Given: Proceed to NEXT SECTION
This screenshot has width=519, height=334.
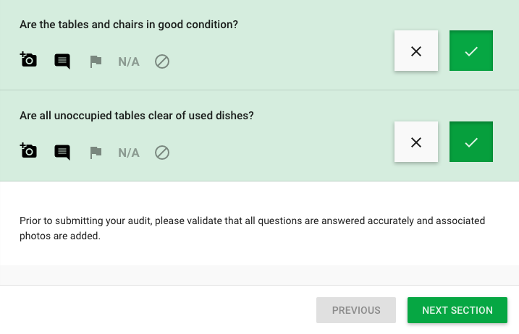Looking at the screenshot, I should coord(457,310).
